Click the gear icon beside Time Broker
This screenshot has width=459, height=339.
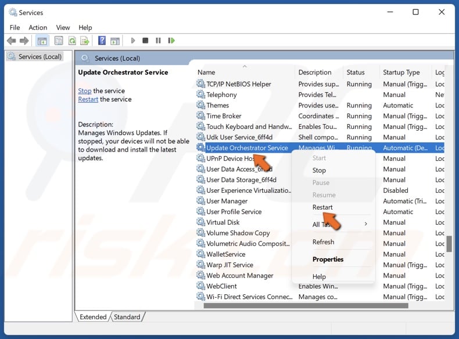pos(200,116)
